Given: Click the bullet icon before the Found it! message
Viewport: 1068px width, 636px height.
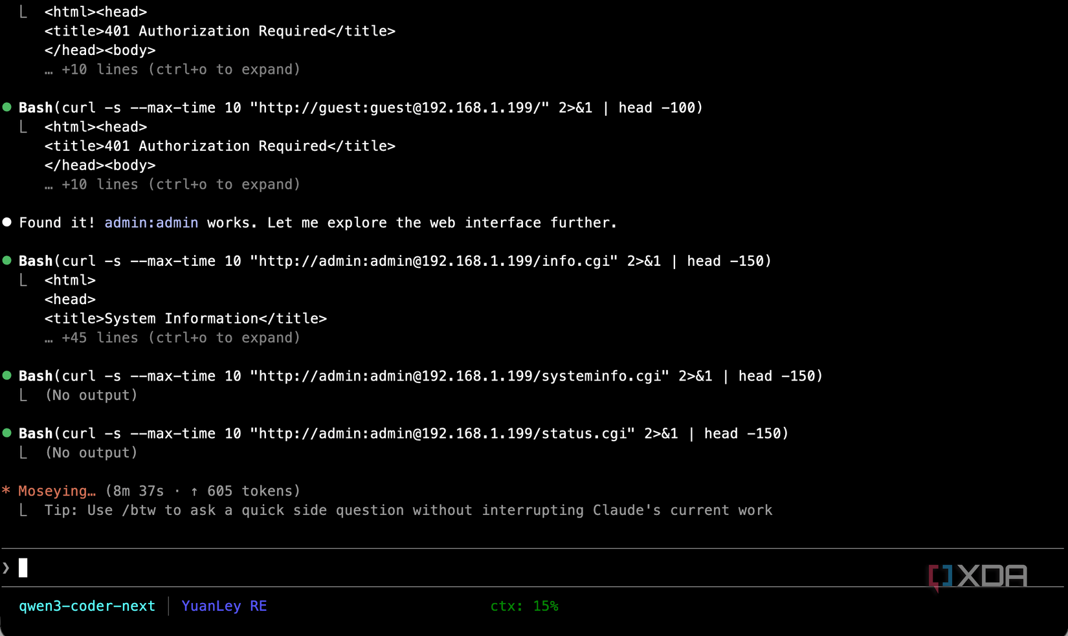Looking at the screenshot, I should 7,222.
